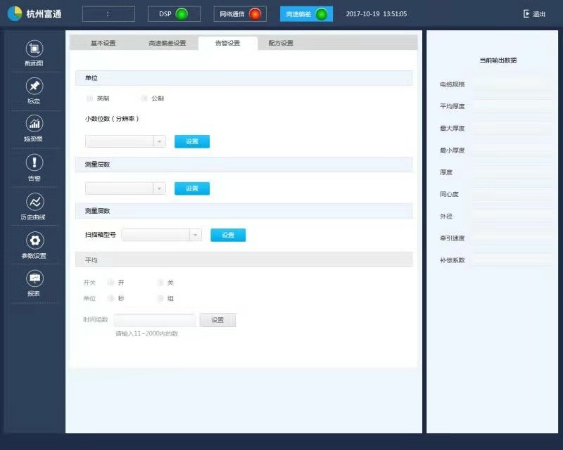
Task: Open the 趋势图 trend chart icon
Action: (34, 124)
